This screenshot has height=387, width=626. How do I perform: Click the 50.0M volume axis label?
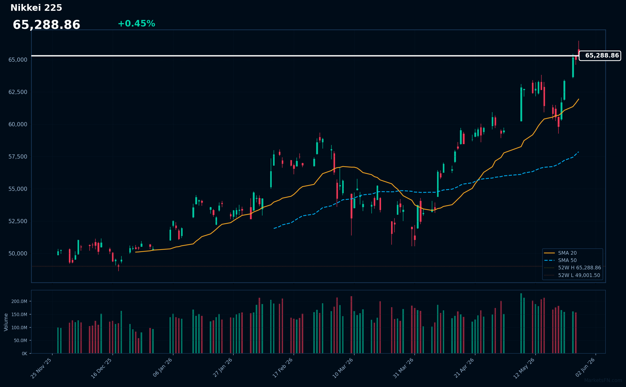[x=20, y=341]
